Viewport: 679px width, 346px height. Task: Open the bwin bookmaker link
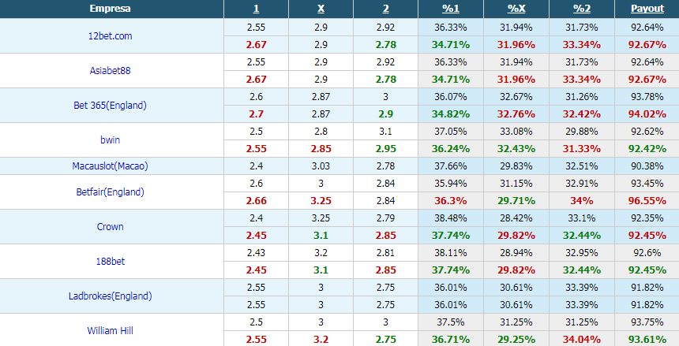(110, 140)
